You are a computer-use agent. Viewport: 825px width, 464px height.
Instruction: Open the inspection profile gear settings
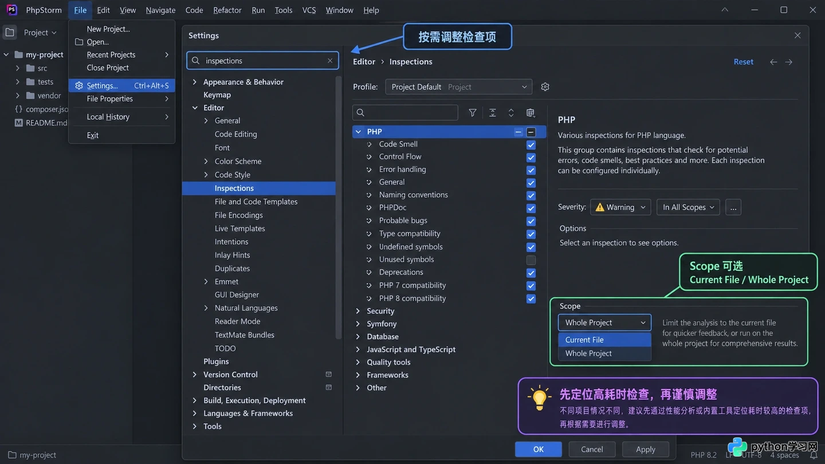click(x=545, y=87)
